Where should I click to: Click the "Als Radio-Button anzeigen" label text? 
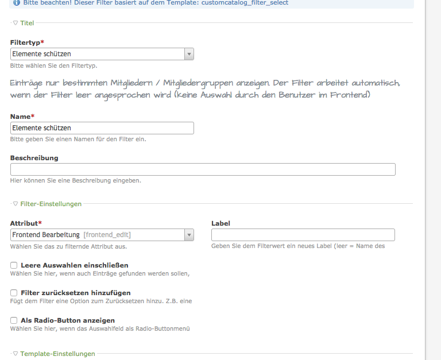pyautogui.click(x=68, y=320)
